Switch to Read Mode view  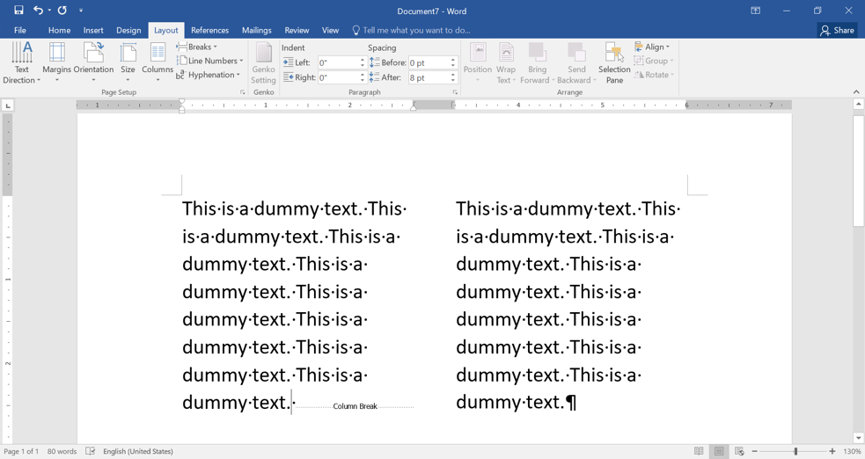699,451
